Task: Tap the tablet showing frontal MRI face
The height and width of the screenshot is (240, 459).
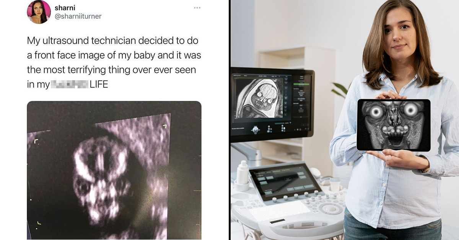Action: pyautogui.click(x=394, y=125)
